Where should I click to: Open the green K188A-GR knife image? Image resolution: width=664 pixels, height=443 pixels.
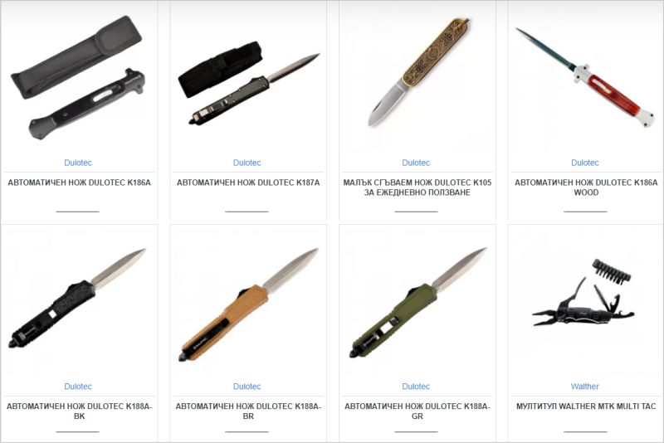[417, 303]
